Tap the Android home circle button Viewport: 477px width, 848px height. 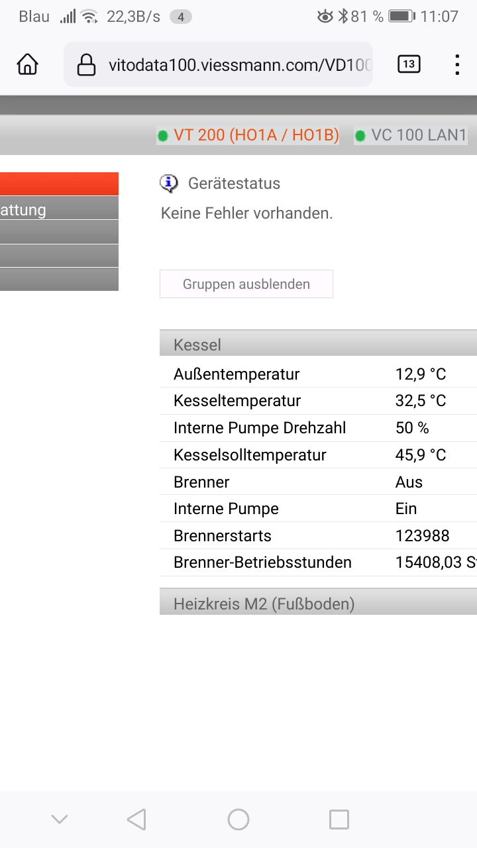point(238,820)
